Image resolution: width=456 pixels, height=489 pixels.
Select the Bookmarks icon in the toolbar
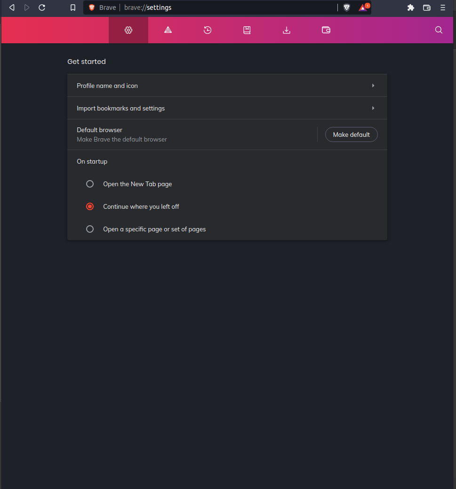pos(247,30)
